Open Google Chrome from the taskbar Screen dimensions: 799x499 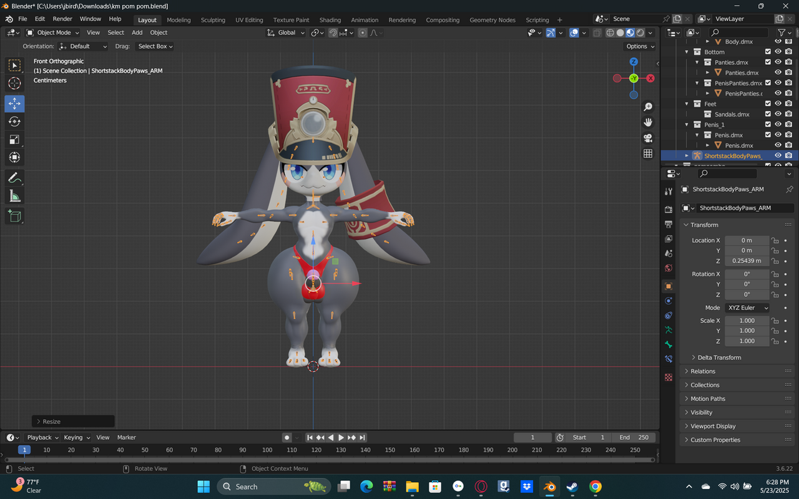tap(596, 487)
